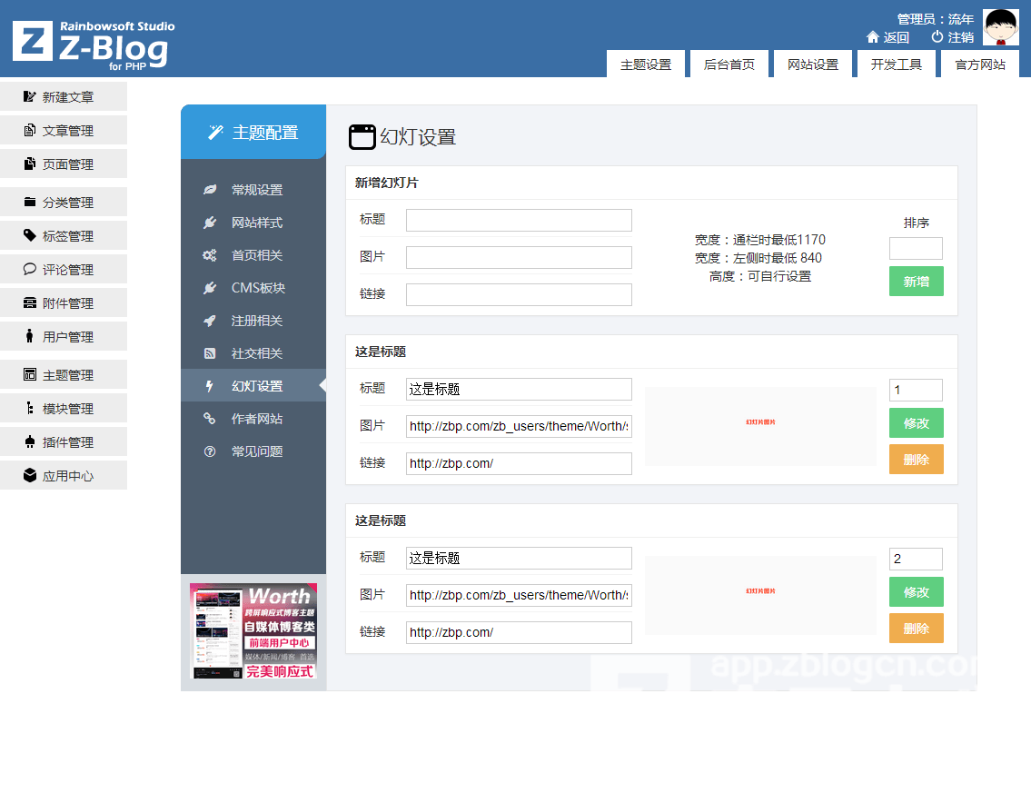
Task: Click the plugin management icon
Action: (30, 442)
